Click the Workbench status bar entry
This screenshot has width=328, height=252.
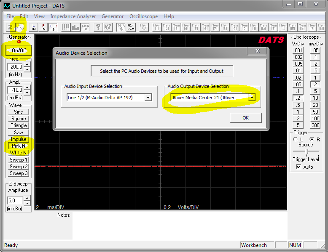(x=257, y=245)
